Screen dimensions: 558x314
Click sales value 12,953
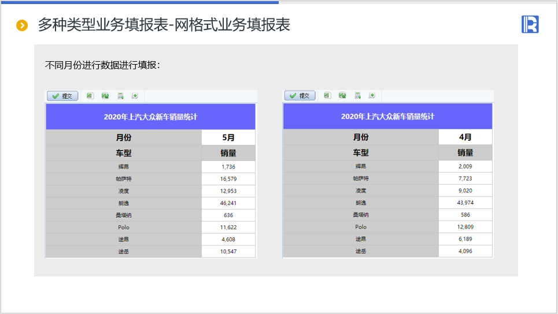[x=228, y=191]
